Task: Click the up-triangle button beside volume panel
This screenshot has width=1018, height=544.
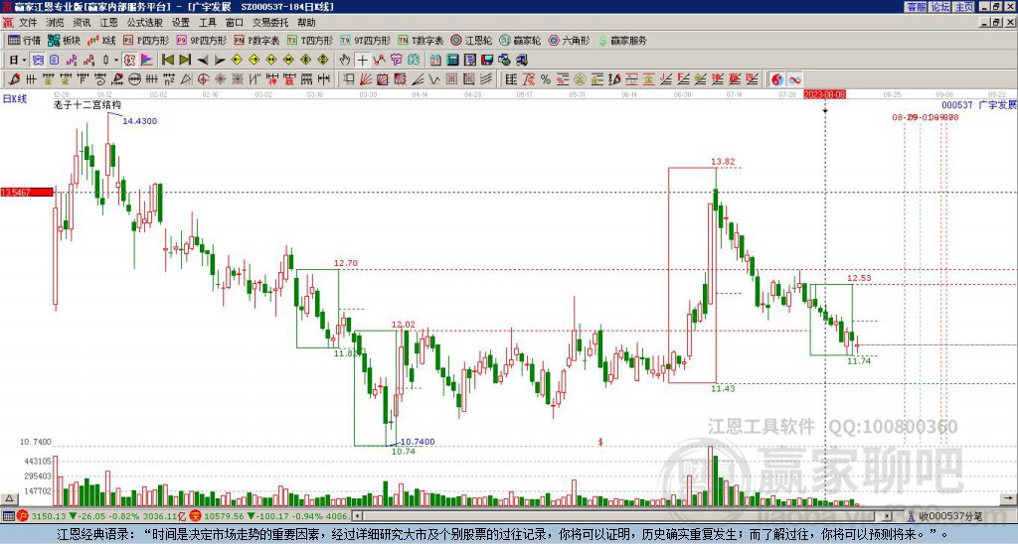Action: (x=9, y=498)
